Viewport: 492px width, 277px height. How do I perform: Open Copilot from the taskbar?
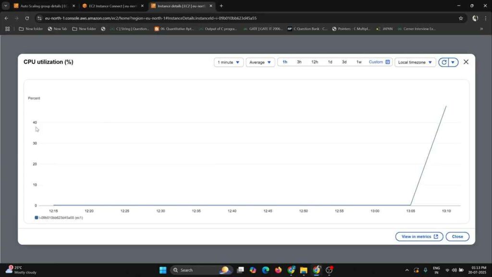coord(253,270)
